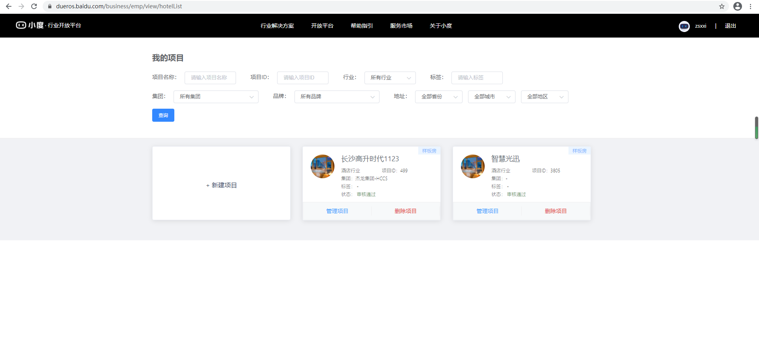Image resolution: width=759 pixels, height=347 pixels.
Task: Open the 所有集团 group dropdown
Action: pos(216,97)
